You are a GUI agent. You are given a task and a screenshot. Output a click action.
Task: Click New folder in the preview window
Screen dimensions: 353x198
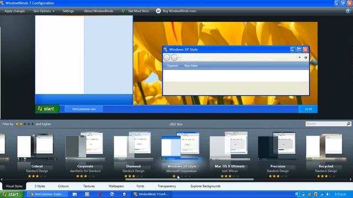191,66
